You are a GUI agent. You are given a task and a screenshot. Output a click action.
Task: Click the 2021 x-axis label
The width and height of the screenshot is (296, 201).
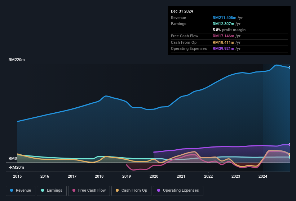(x=181, y=176)
